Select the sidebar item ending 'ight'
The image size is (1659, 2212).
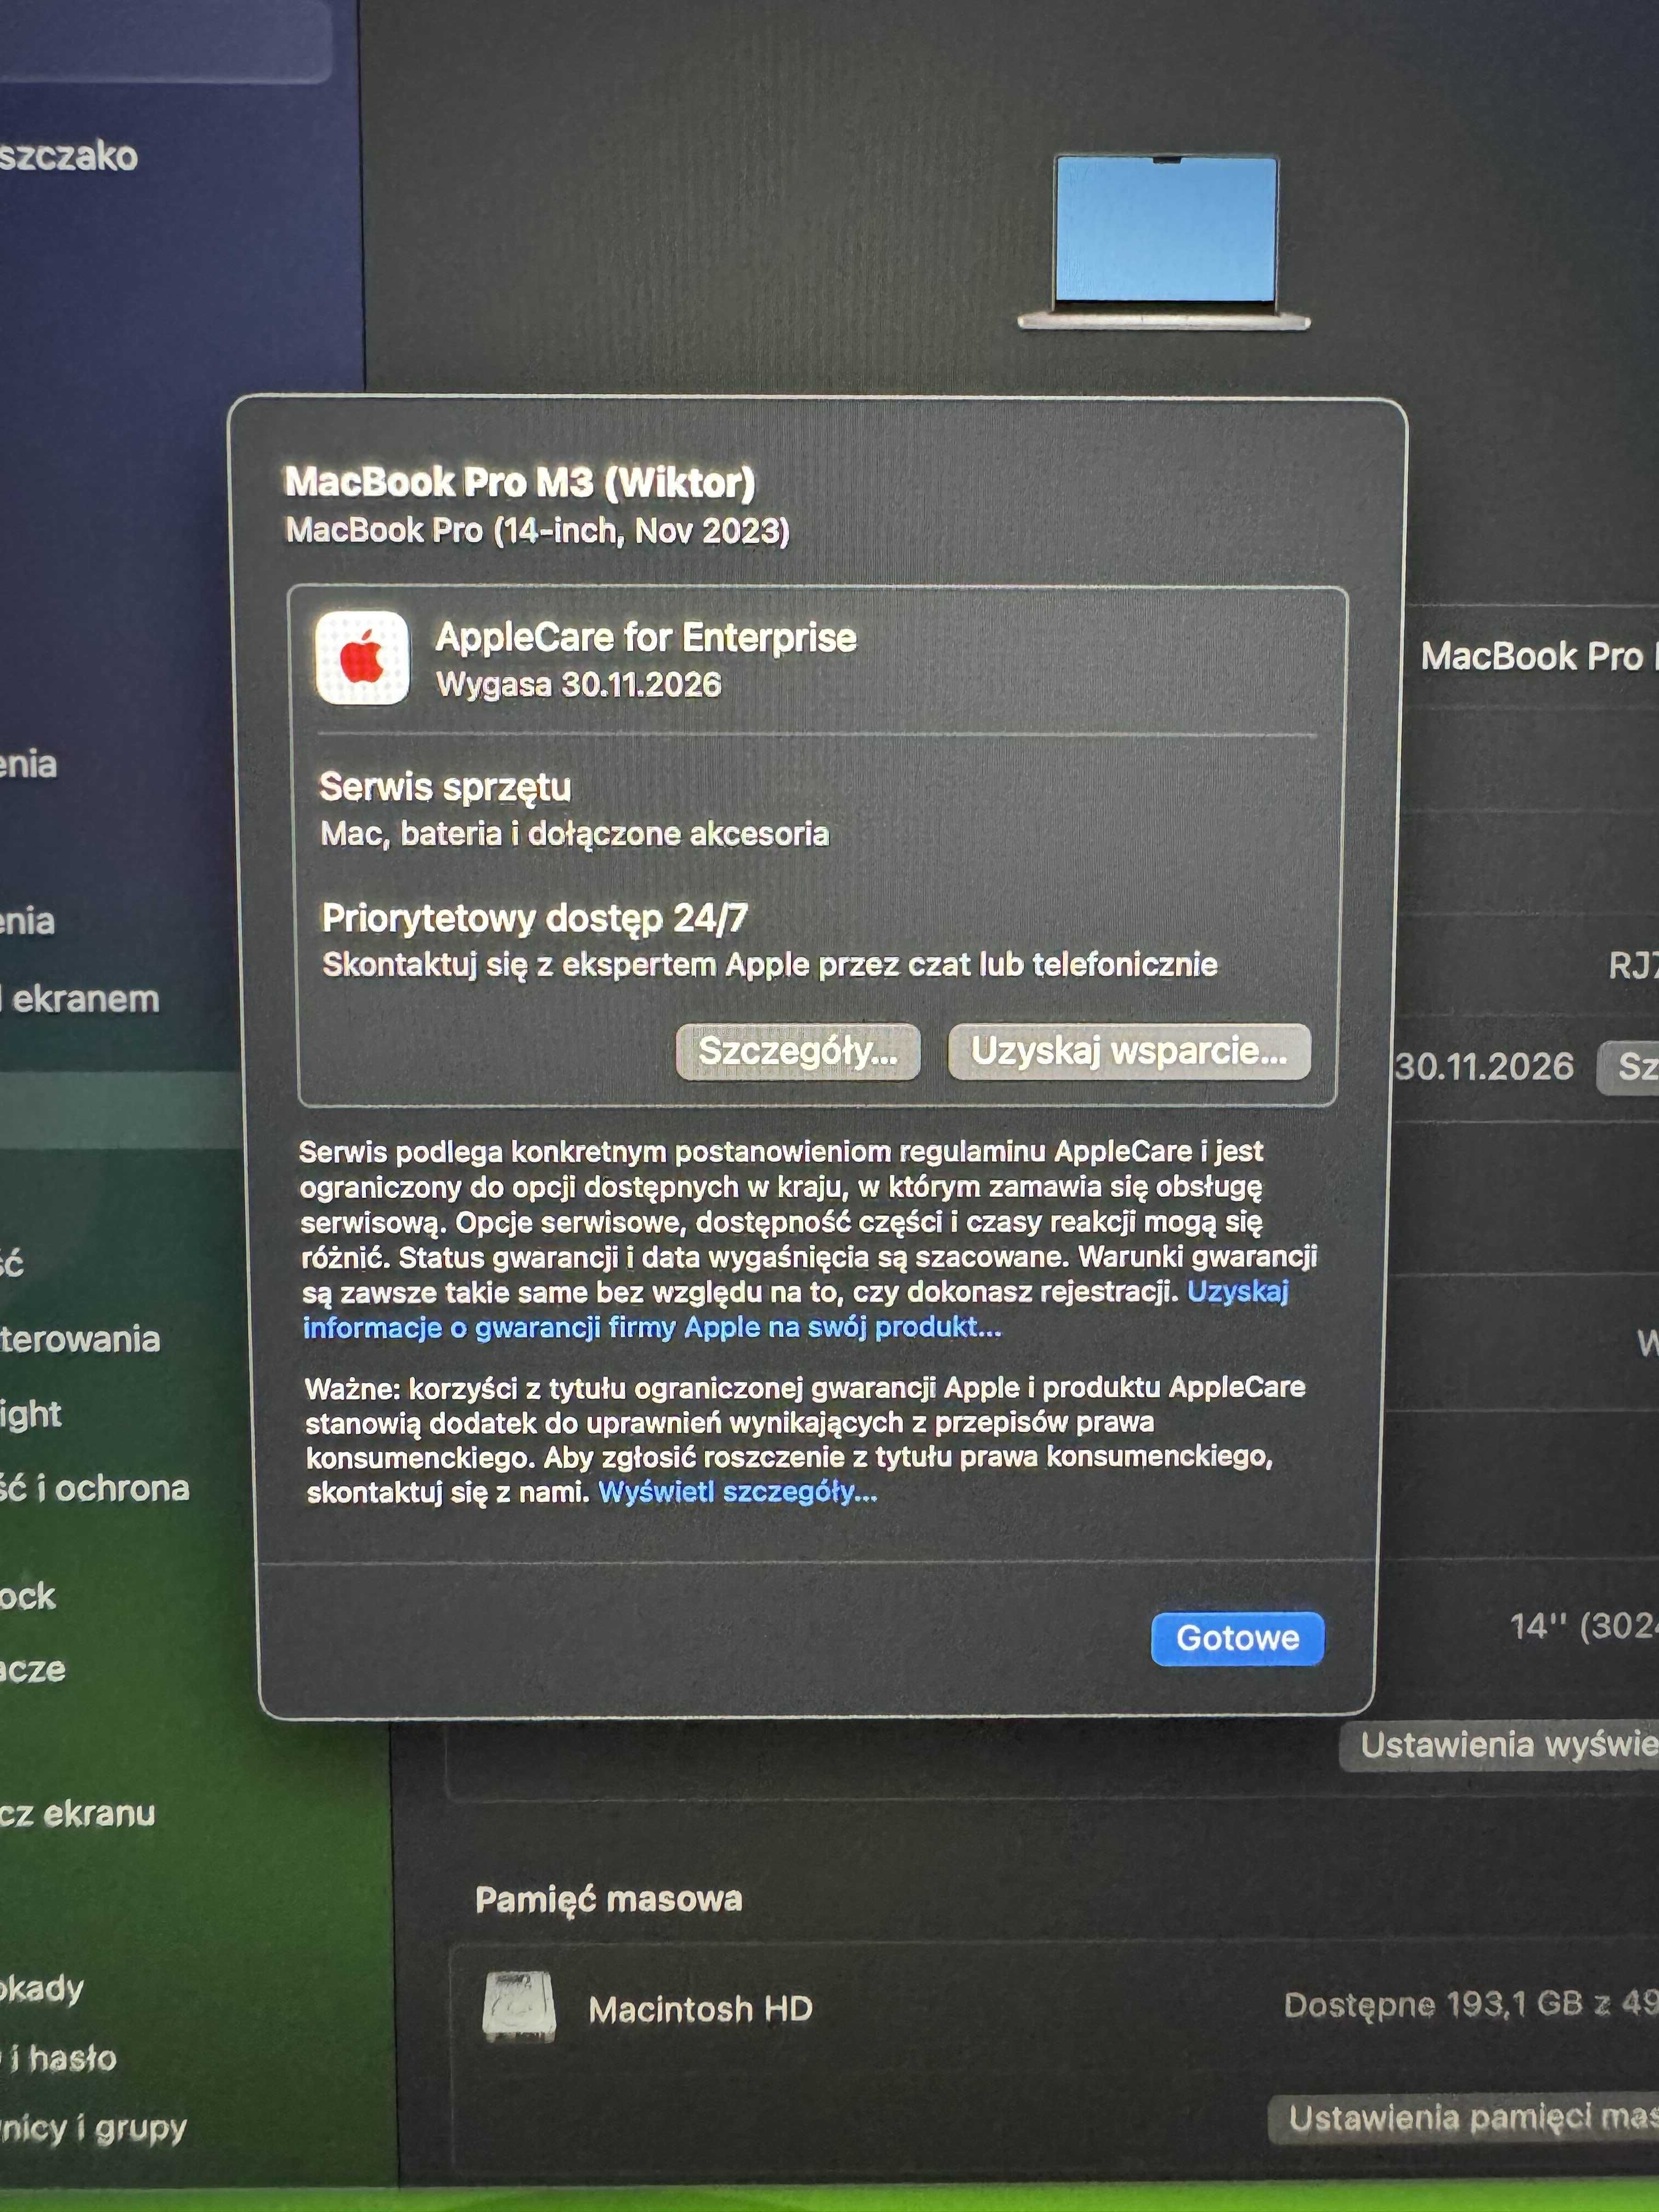(x=31, y=1414)
